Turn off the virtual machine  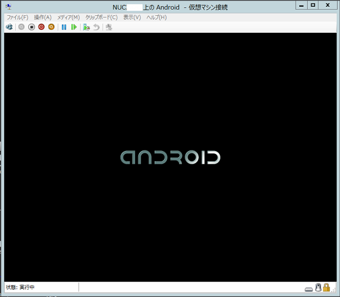(x=32, y=27)
